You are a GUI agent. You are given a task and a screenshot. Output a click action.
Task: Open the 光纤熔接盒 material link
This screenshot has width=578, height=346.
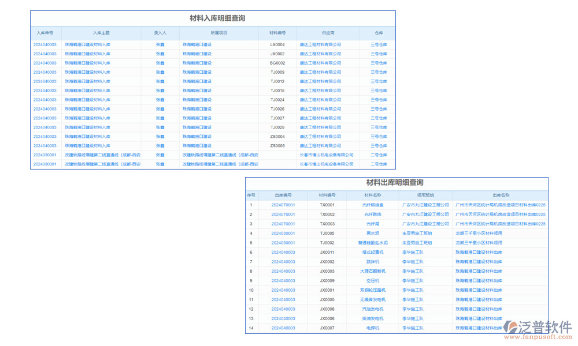tap(373, 205)
